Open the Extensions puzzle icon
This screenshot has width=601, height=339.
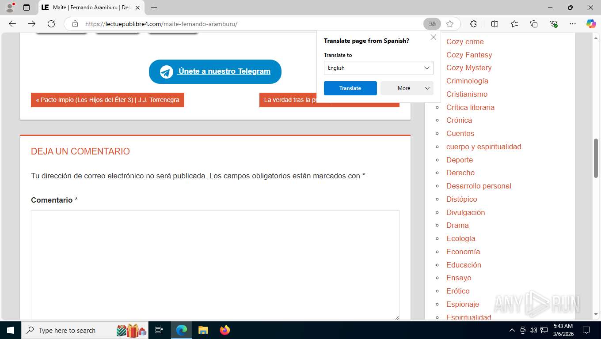pyautogui.click(x=473, y=24)
